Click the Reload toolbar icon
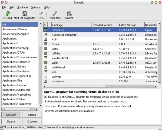Viewport: 162px width, 130px height. 8,14
